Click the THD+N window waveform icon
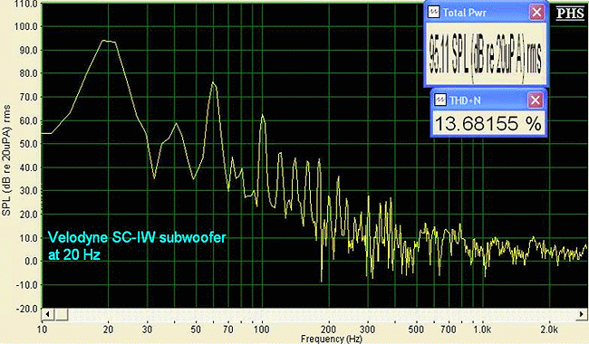 439,100
